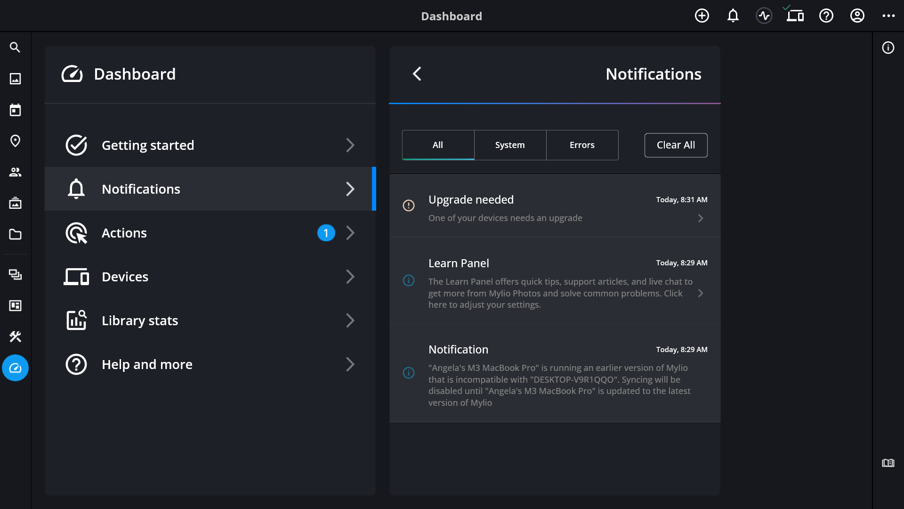Open the Calendar view icon
This screenshot has width=904, height=509.
click(15, 110)
